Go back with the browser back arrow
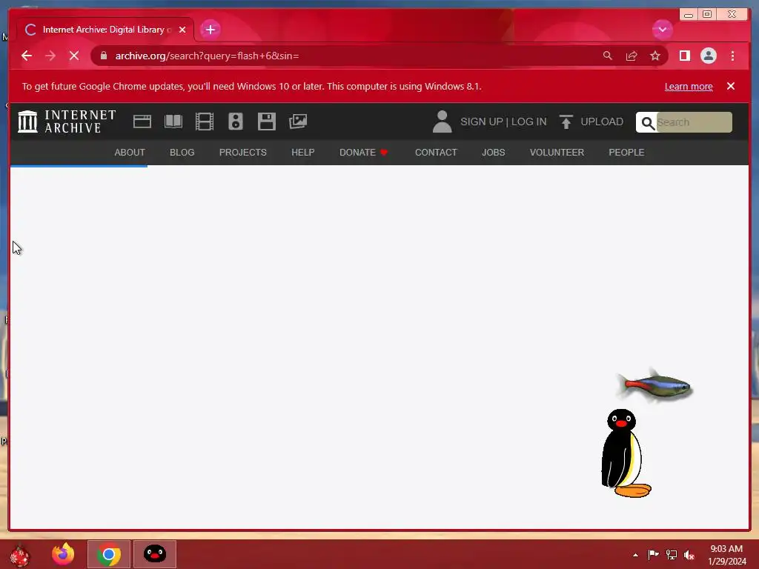 coord(27,56)
